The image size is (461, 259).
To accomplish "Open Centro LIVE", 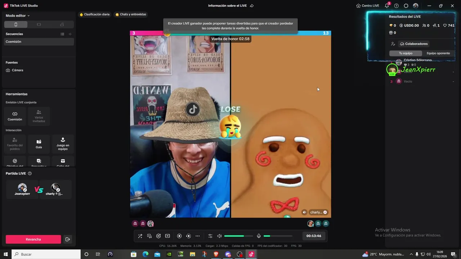I will [368, 6].
